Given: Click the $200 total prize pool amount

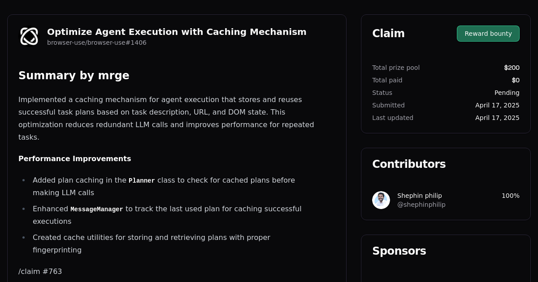Looking at the screenshot, I should [x=512, y=68].
